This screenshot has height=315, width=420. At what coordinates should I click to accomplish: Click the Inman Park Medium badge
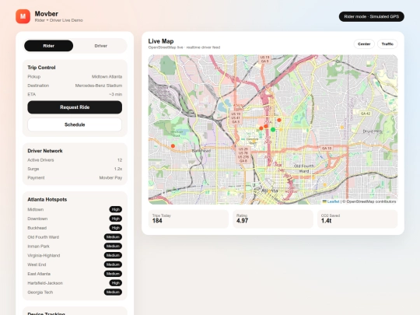113,246
